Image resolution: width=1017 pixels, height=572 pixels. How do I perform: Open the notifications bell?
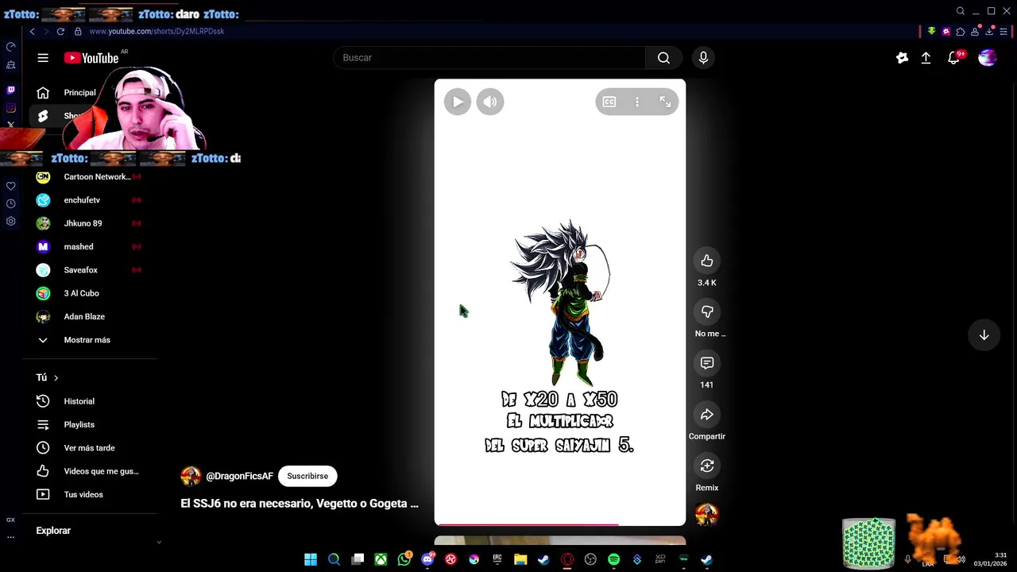pyautogui.click(x=954, y=58)
